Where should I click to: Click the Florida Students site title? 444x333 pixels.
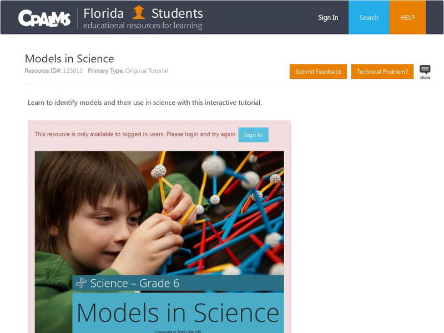click(x=143, y=13)
